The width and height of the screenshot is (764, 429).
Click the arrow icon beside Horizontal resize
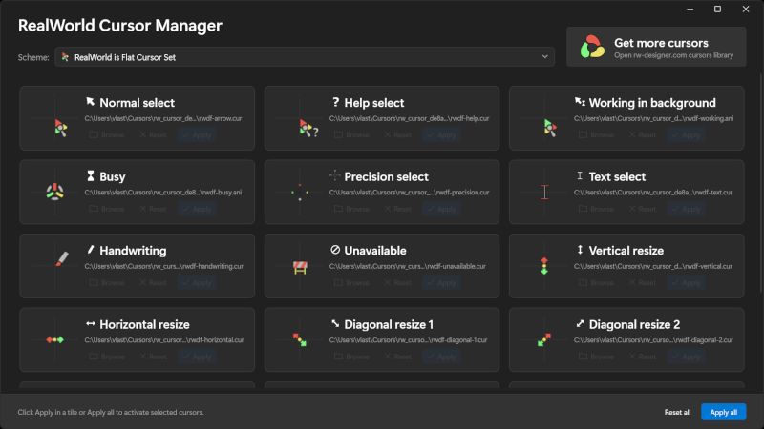click(90, 323)
